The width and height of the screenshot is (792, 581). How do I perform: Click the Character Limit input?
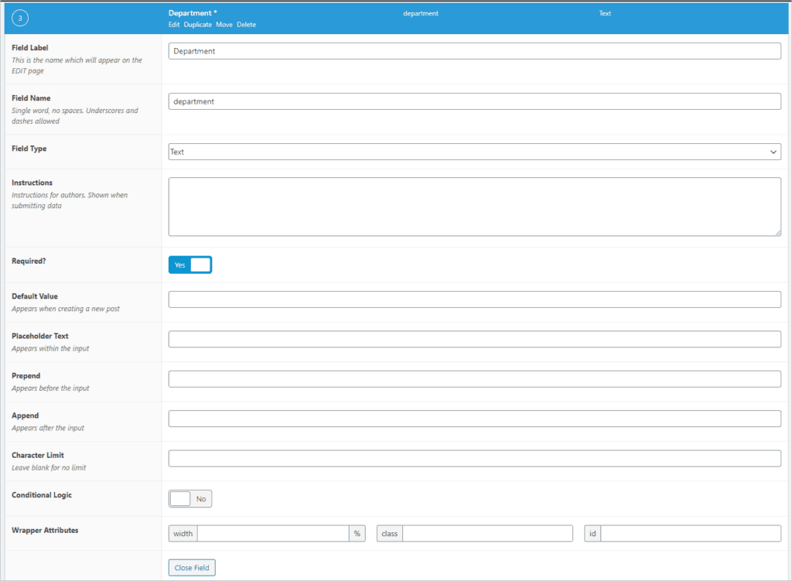pos(474,458)
